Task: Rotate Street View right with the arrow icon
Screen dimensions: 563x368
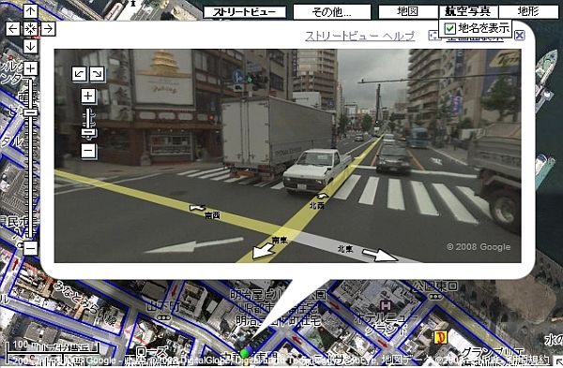Action: [98, 74]
